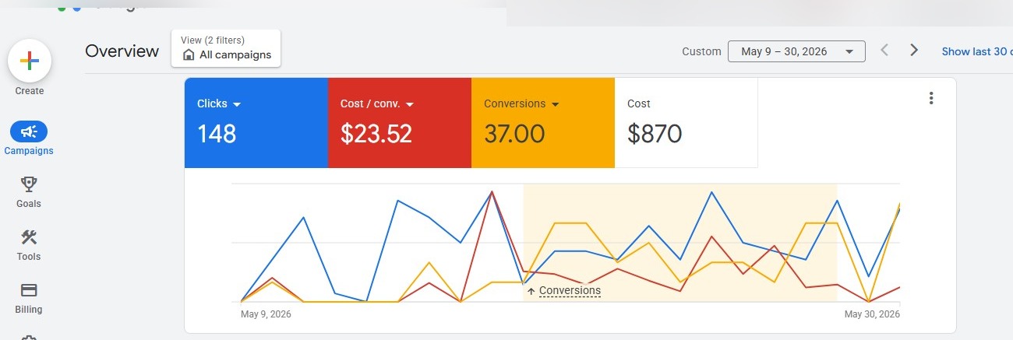Expand the Cost / conv. metric dropdown
1013x340 pixels.
409,104
